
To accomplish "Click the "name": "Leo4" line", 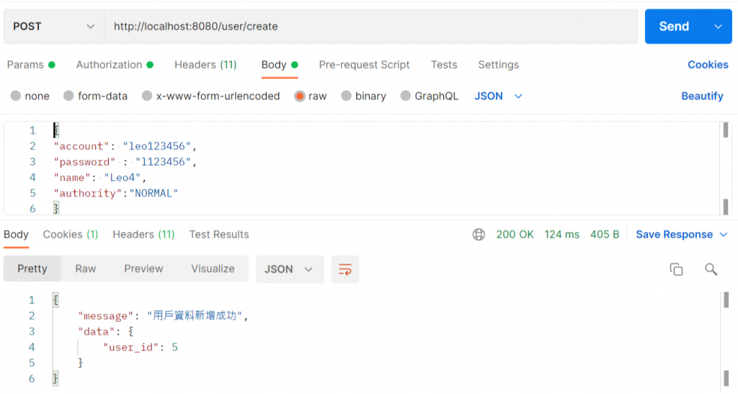I will pyautogui.click(x=100, y=178).
